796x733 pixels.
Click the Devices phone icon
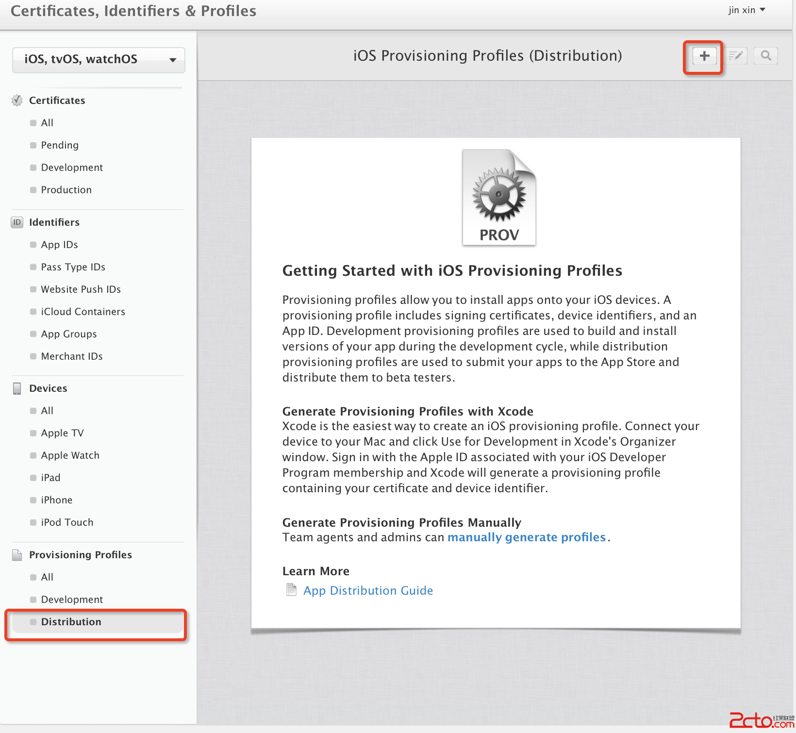pos(17,388)
